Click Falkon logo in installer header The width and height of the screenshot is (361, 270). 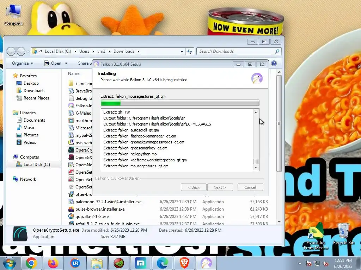click(x=257, y=78)
